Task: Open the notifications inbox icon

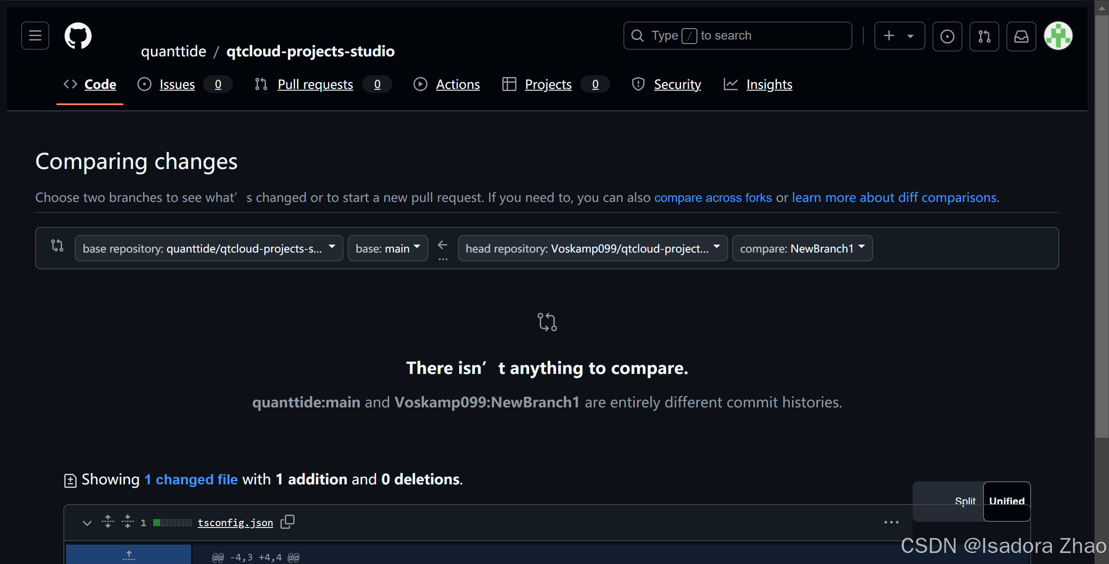Action: click(1021, 36)
